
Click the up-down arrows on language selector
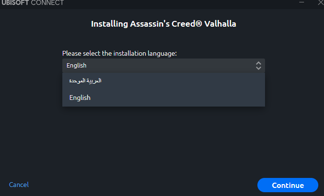click(x=258, y=66)
